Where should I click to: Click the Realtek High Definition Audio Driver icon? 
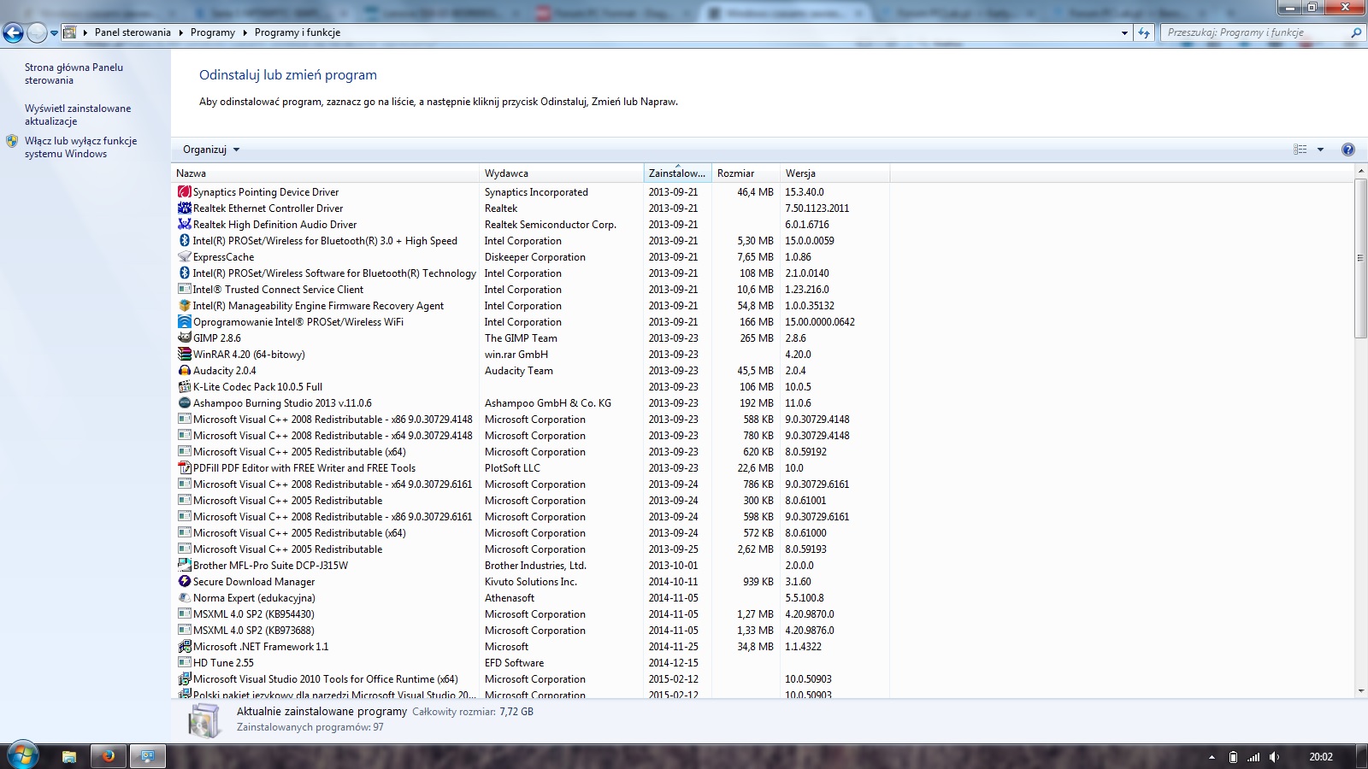pyautogui.click(x=184, y=225)
